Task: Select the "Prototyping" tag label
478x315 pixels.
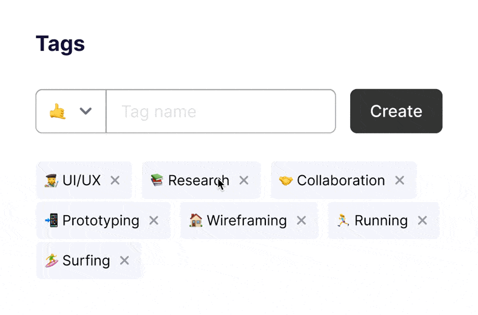Action: coord(101,221)
